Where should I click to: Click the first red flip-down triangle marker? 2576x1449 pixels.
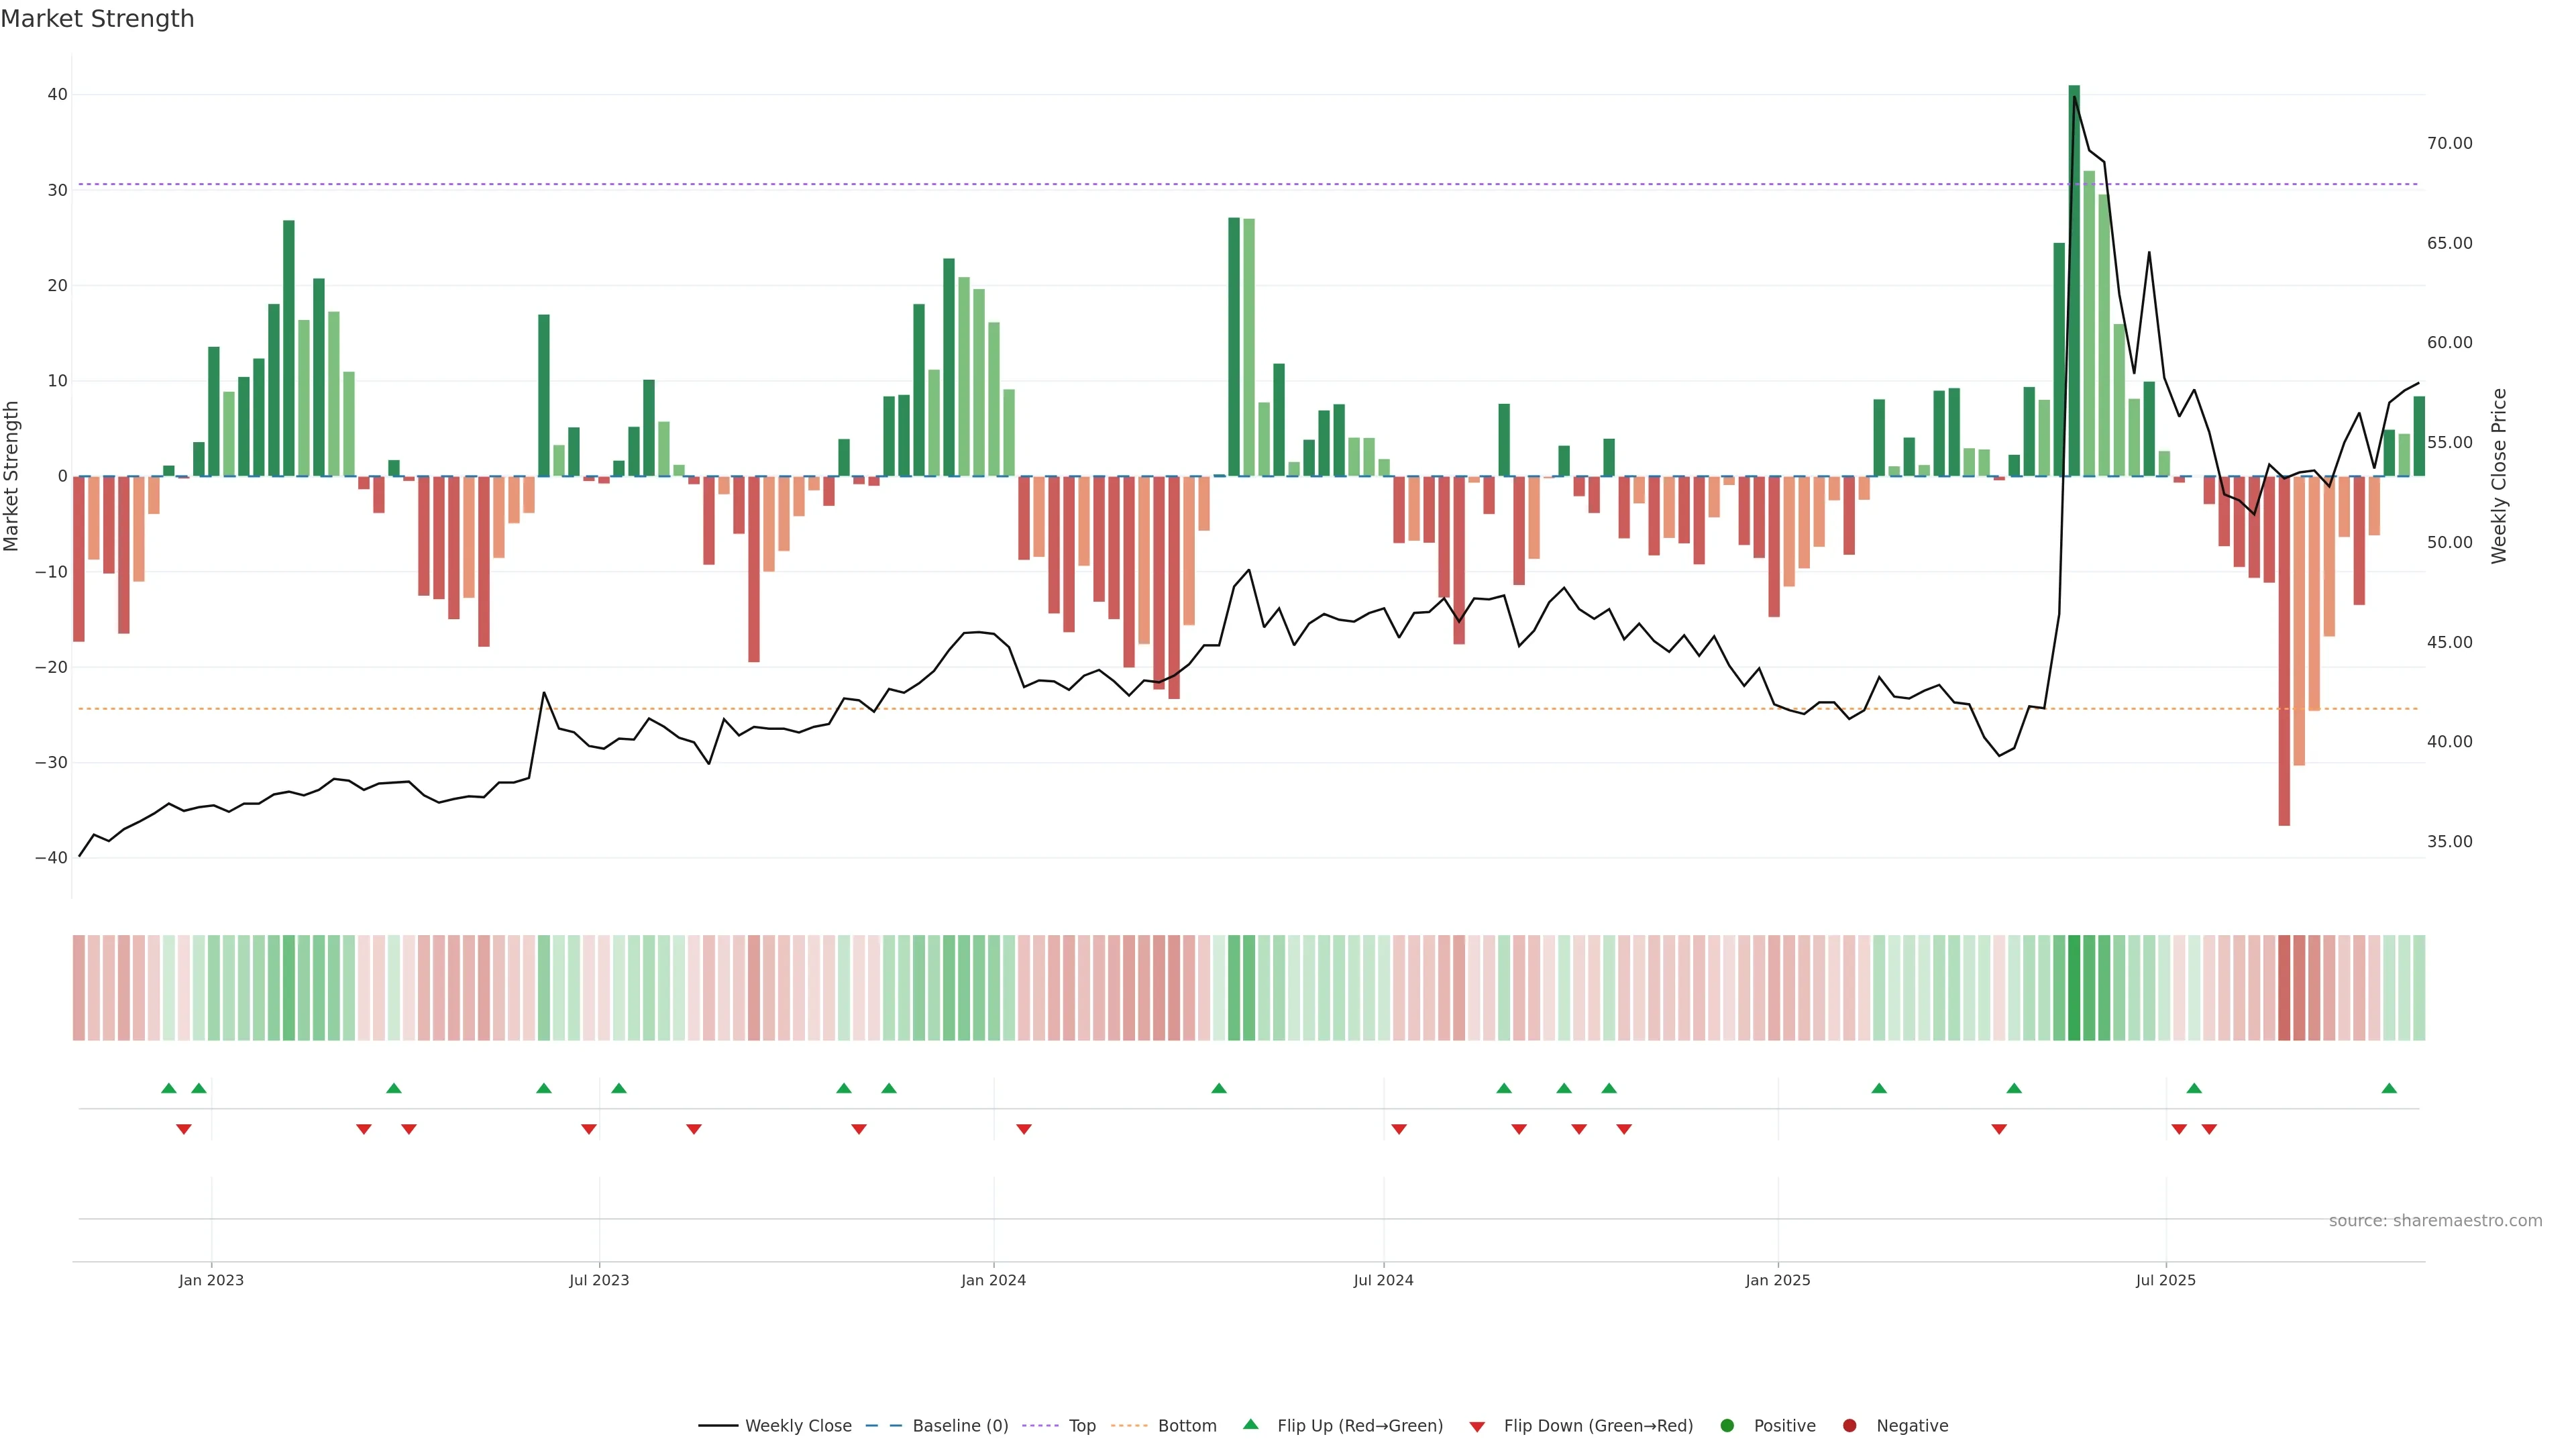coord(184,1129)
